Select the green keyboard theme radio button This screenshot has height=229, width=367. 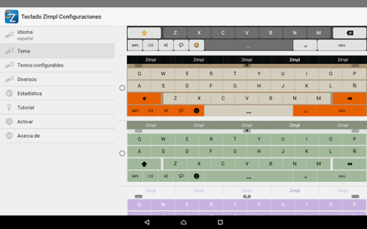pos(122,153)
